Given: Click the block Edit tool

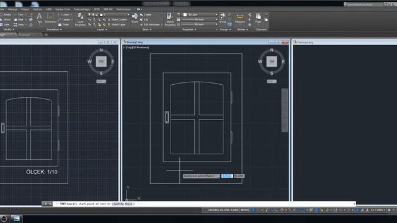Looking at the screenshot, I should click(x=145, y=19).
